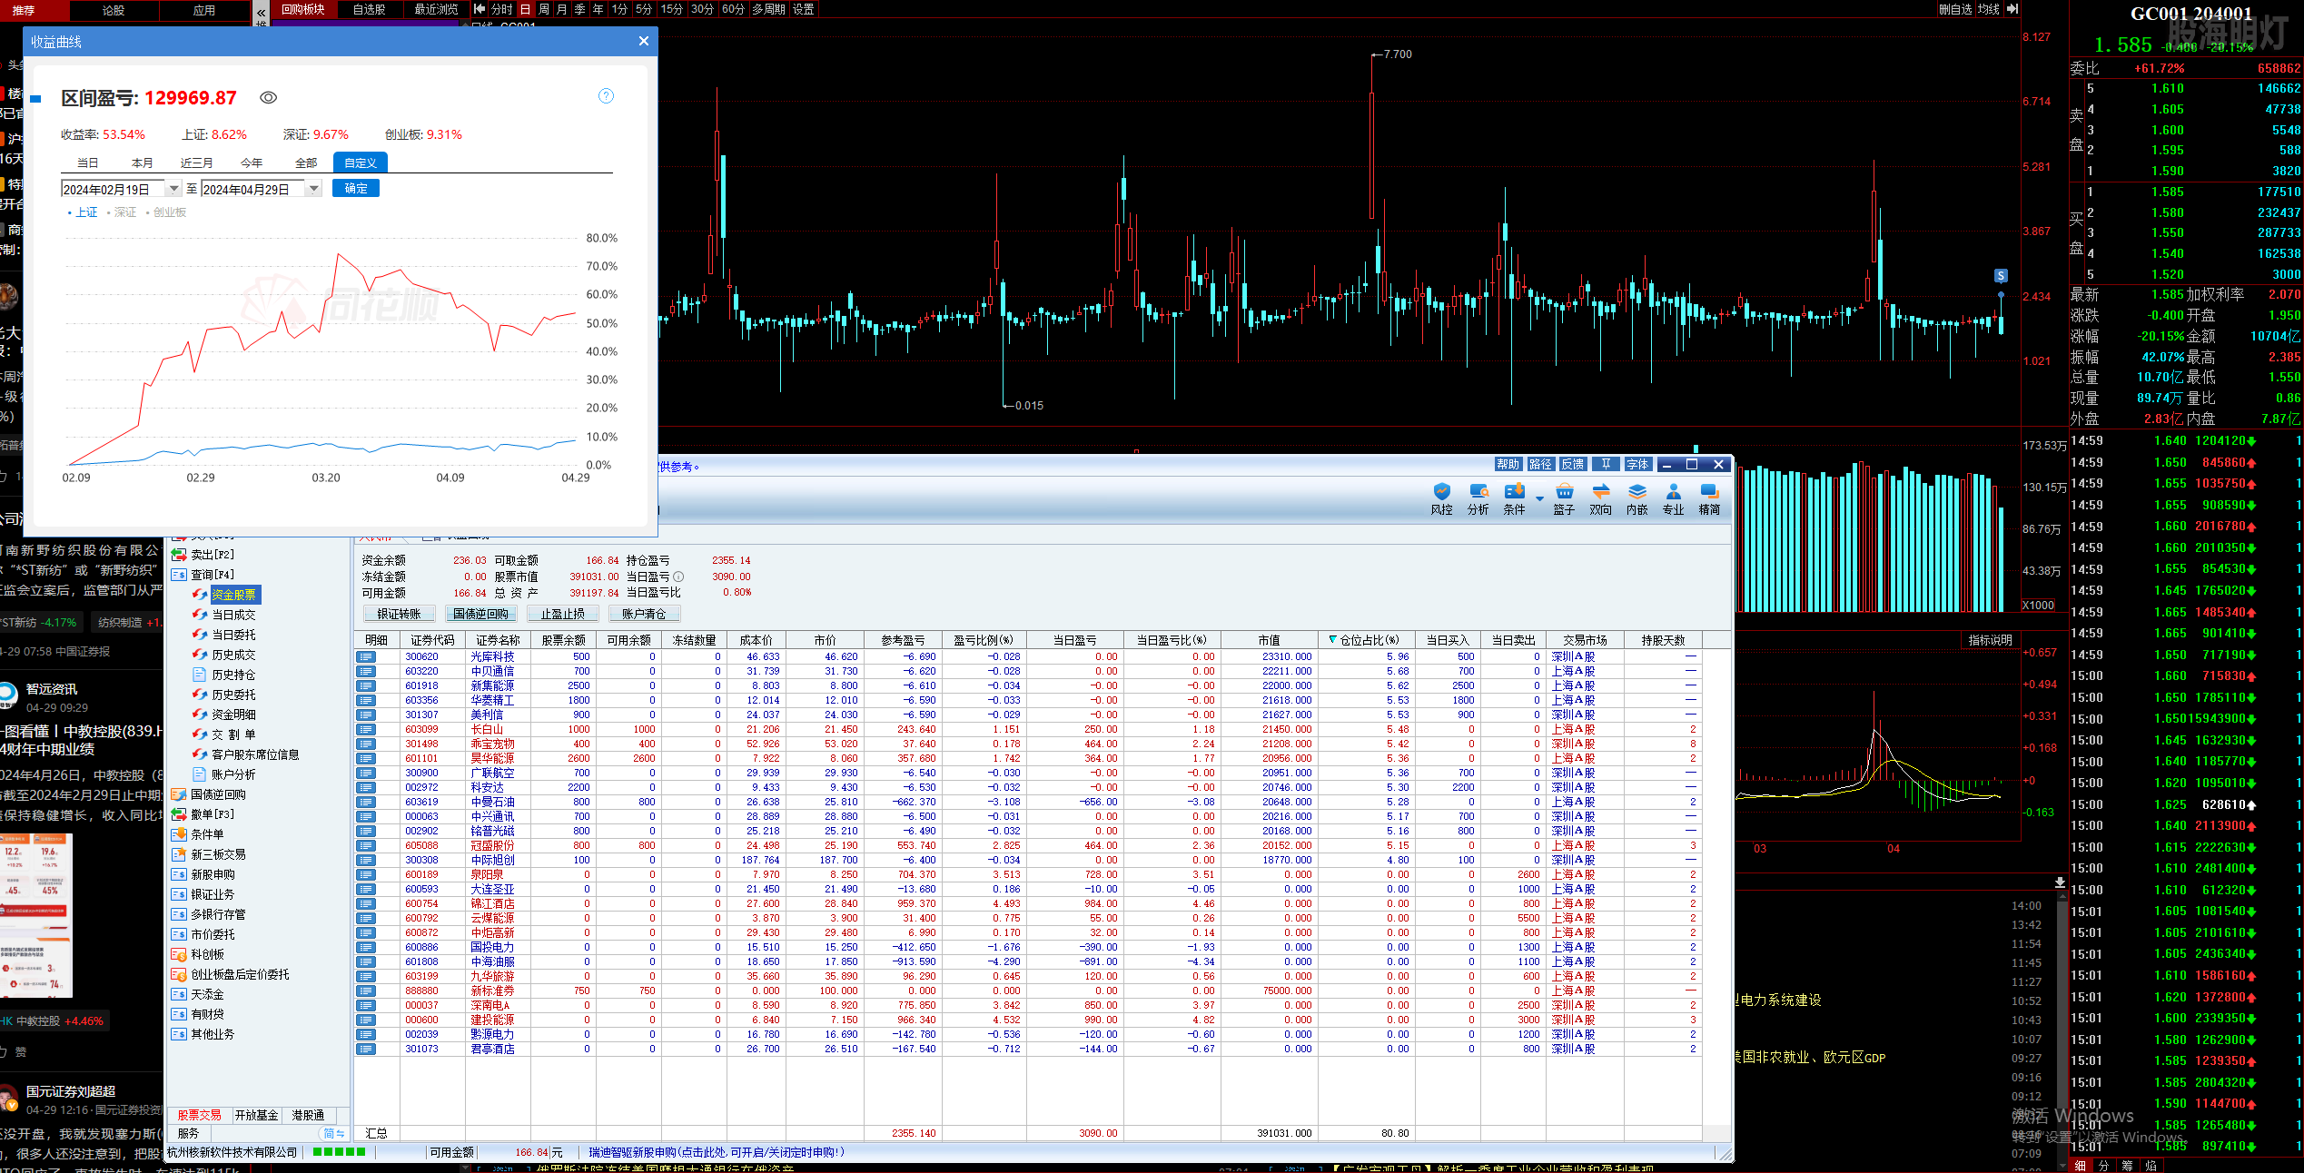This screenshot has width=2304, height=1173.
Task: Toggle pin-on-top icon in trading window
Action: pos(1606,464)
